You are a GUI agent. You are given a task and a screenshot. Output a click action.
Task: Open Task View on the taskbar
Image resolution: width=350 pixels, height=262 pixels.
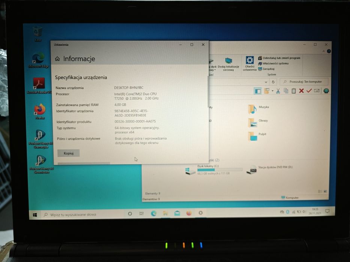pos(141,213)
